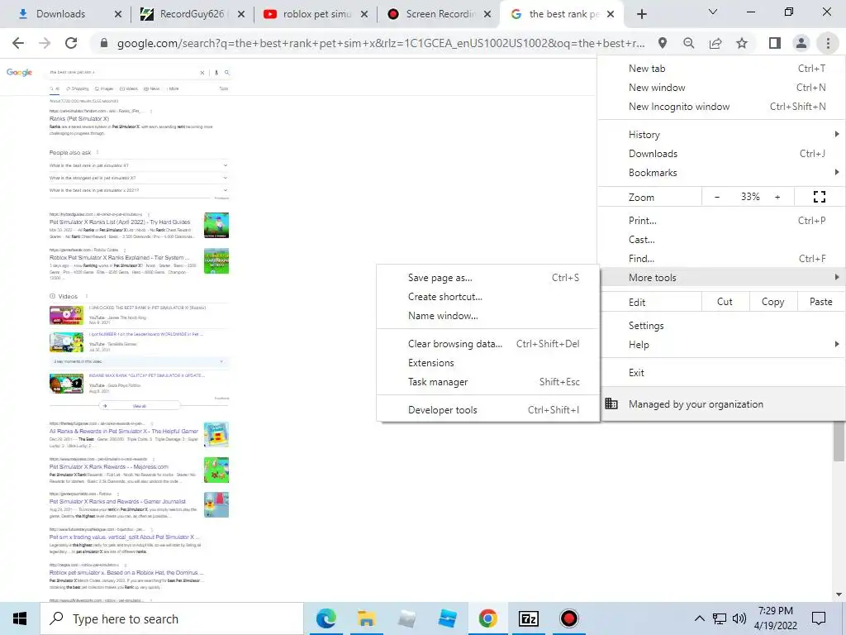Open the notifications action center
Screen dimensions: 846x635
click(x=819, y=618)
